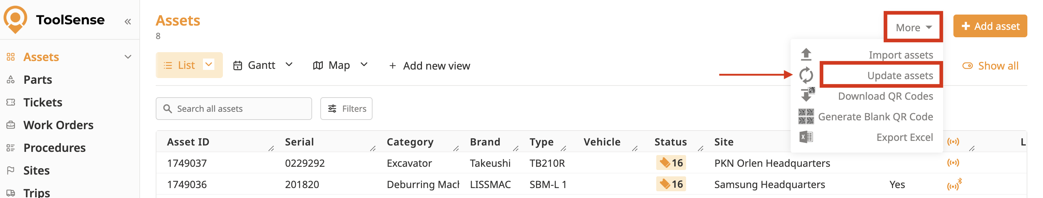Click the status tag 16 on asset 1749037
This screenshot has width=1043, height=198.
[x=670, y=163]
